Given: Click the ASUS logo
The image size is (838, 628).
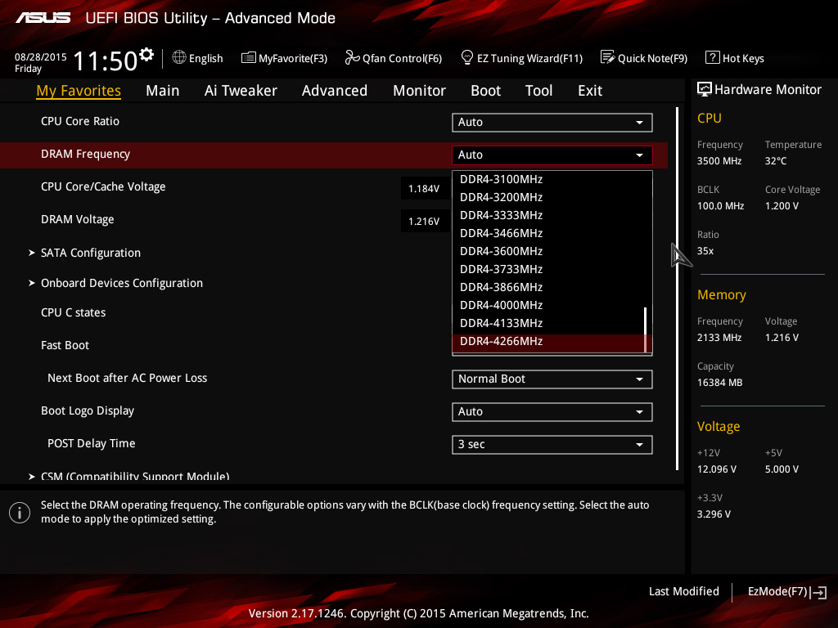Looking at the screenshot, I should click(43, 18).
